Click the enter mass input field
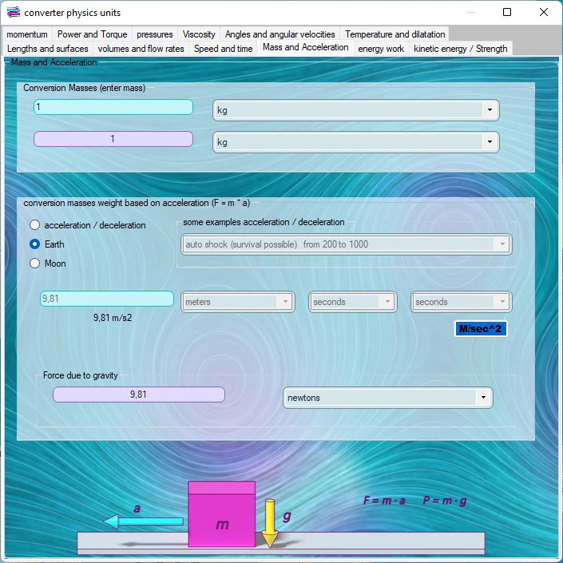Screen dimensions: 563x563 (x=113, y=107)
